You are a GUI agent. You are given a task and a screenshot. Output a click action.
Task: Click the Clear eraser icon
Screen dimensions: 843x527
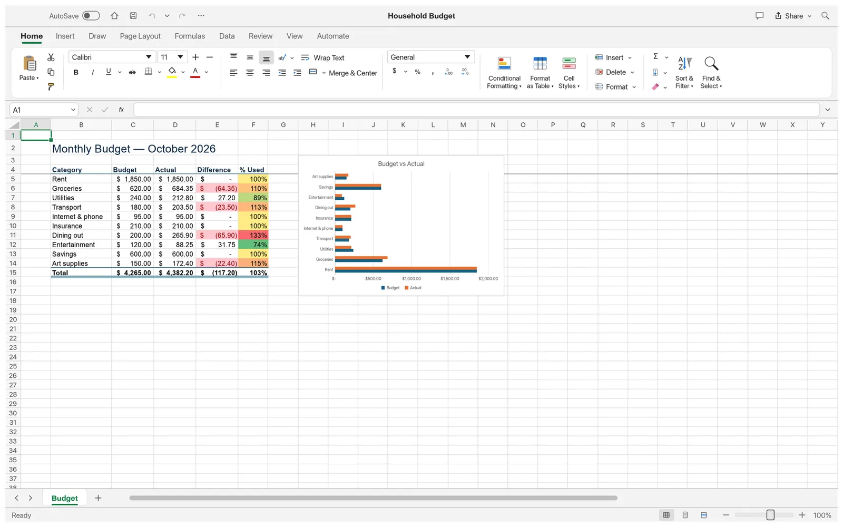655,87
